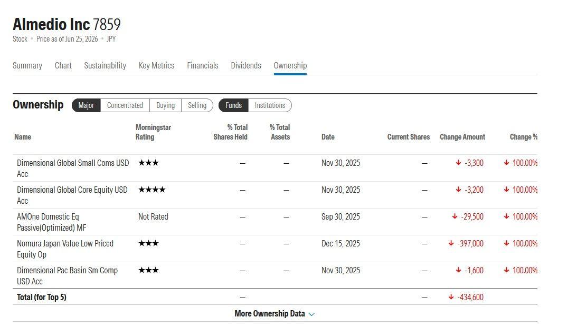Click the three-star rating for Dimensional Global Small Coms
This screenshot has height=327, width=568.
[x=148, y=163]
